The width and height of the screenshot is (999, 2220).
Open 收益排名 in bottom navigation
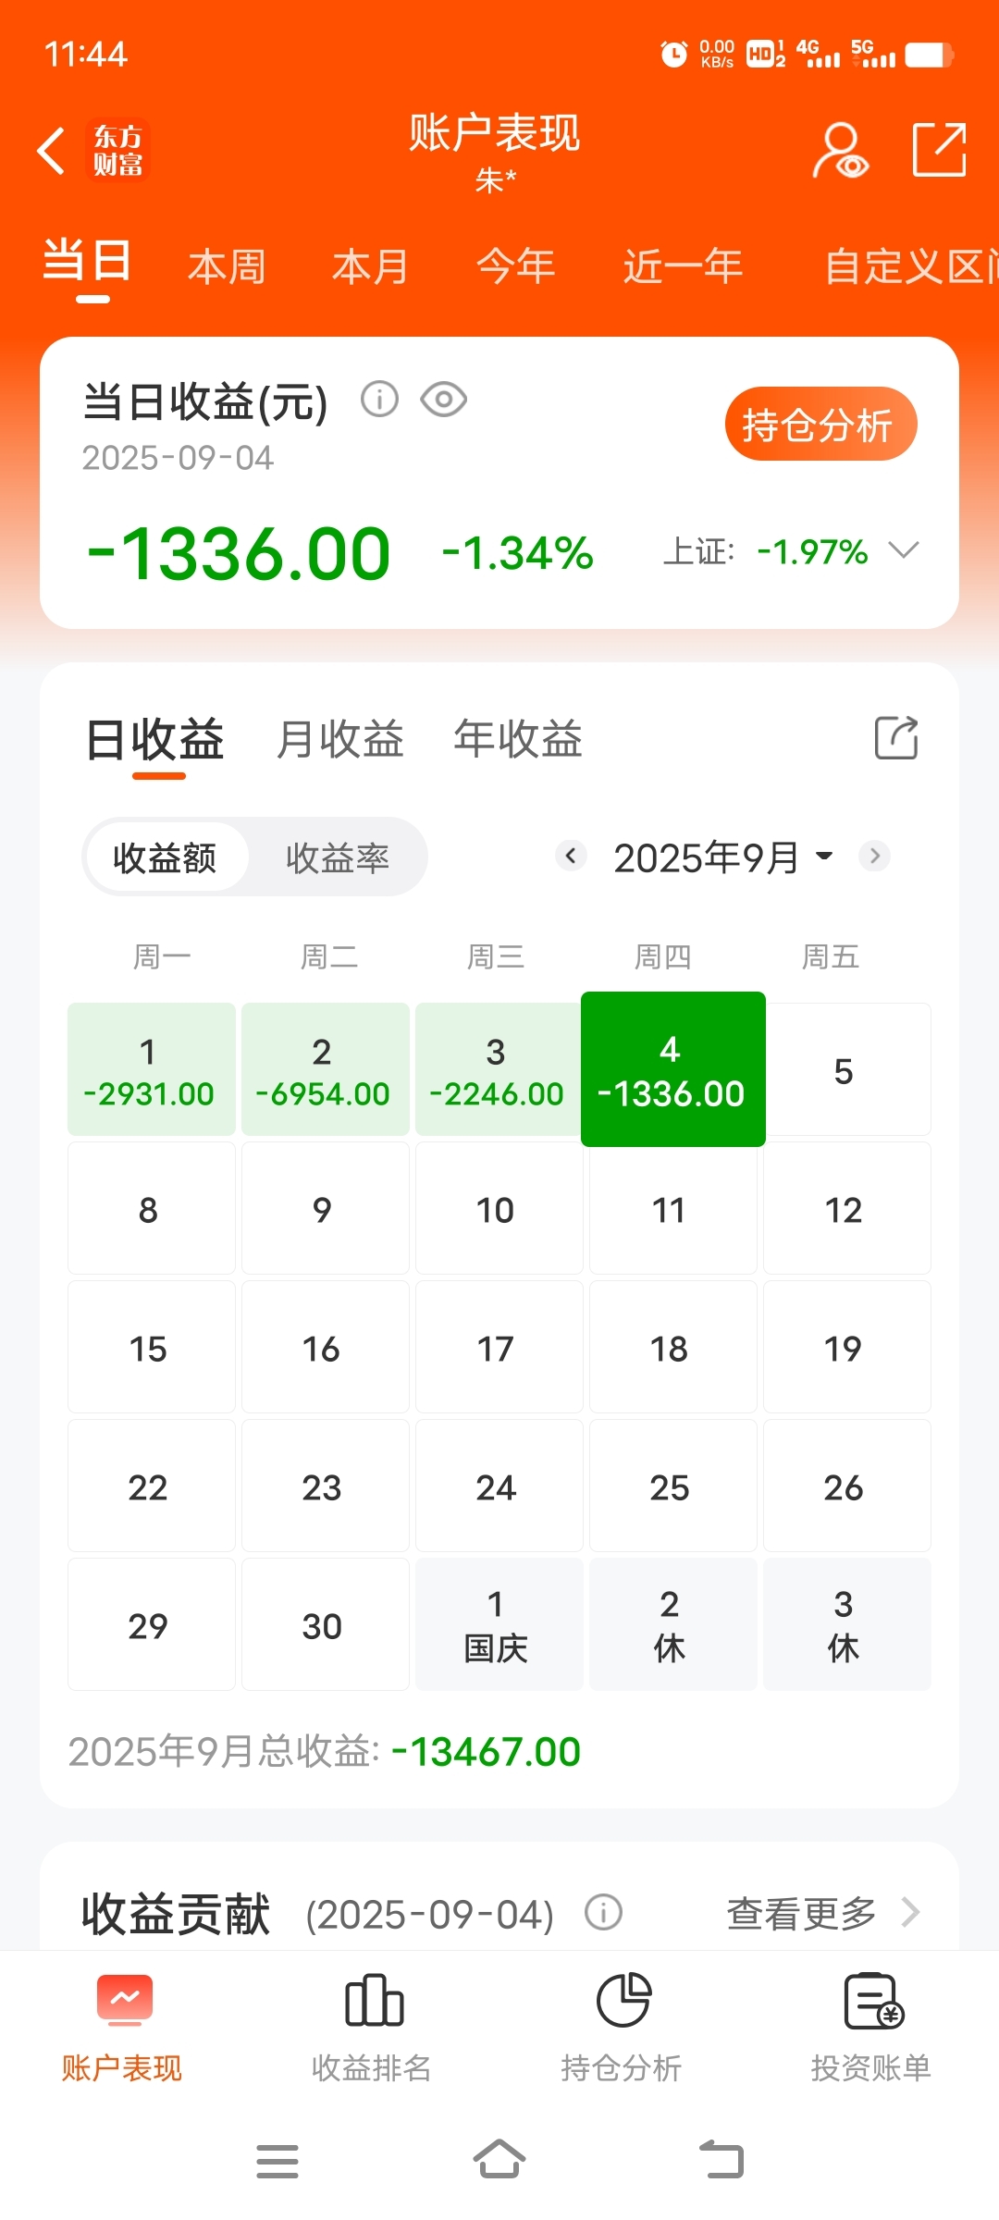point(372,2028)
